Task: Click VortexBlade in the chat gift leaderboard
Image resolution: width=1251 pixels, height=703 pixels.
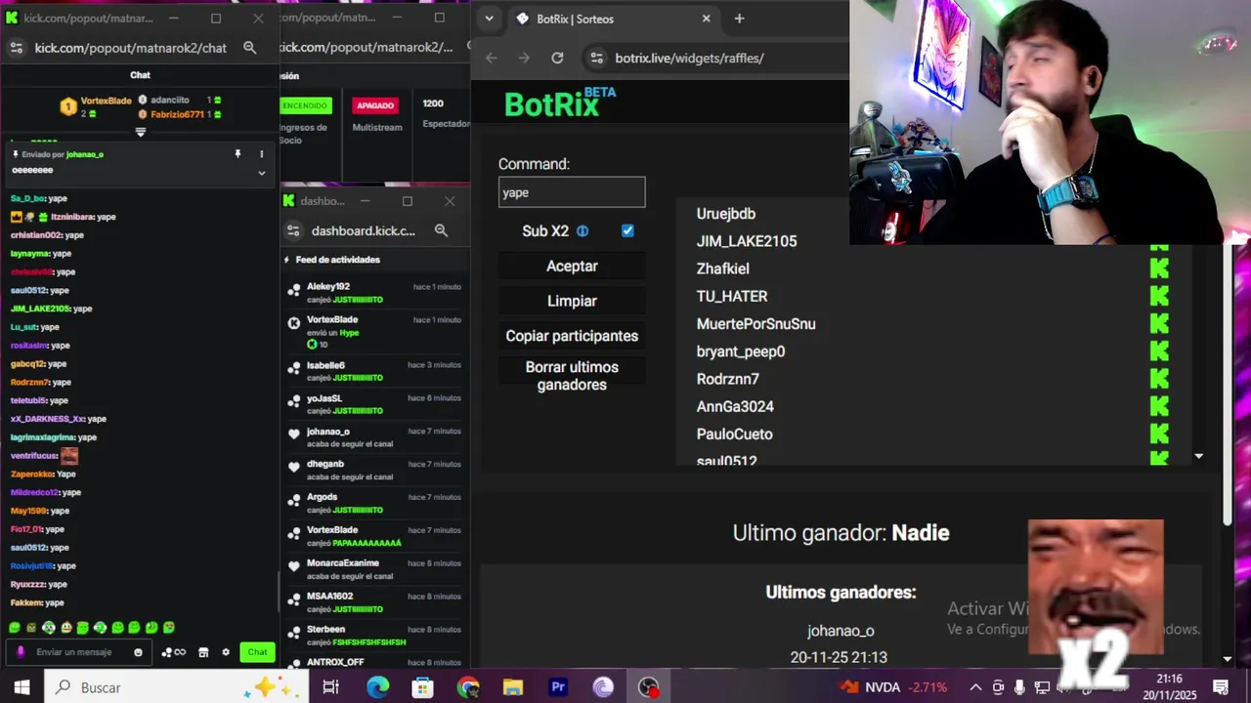Action: click(106, 101)
